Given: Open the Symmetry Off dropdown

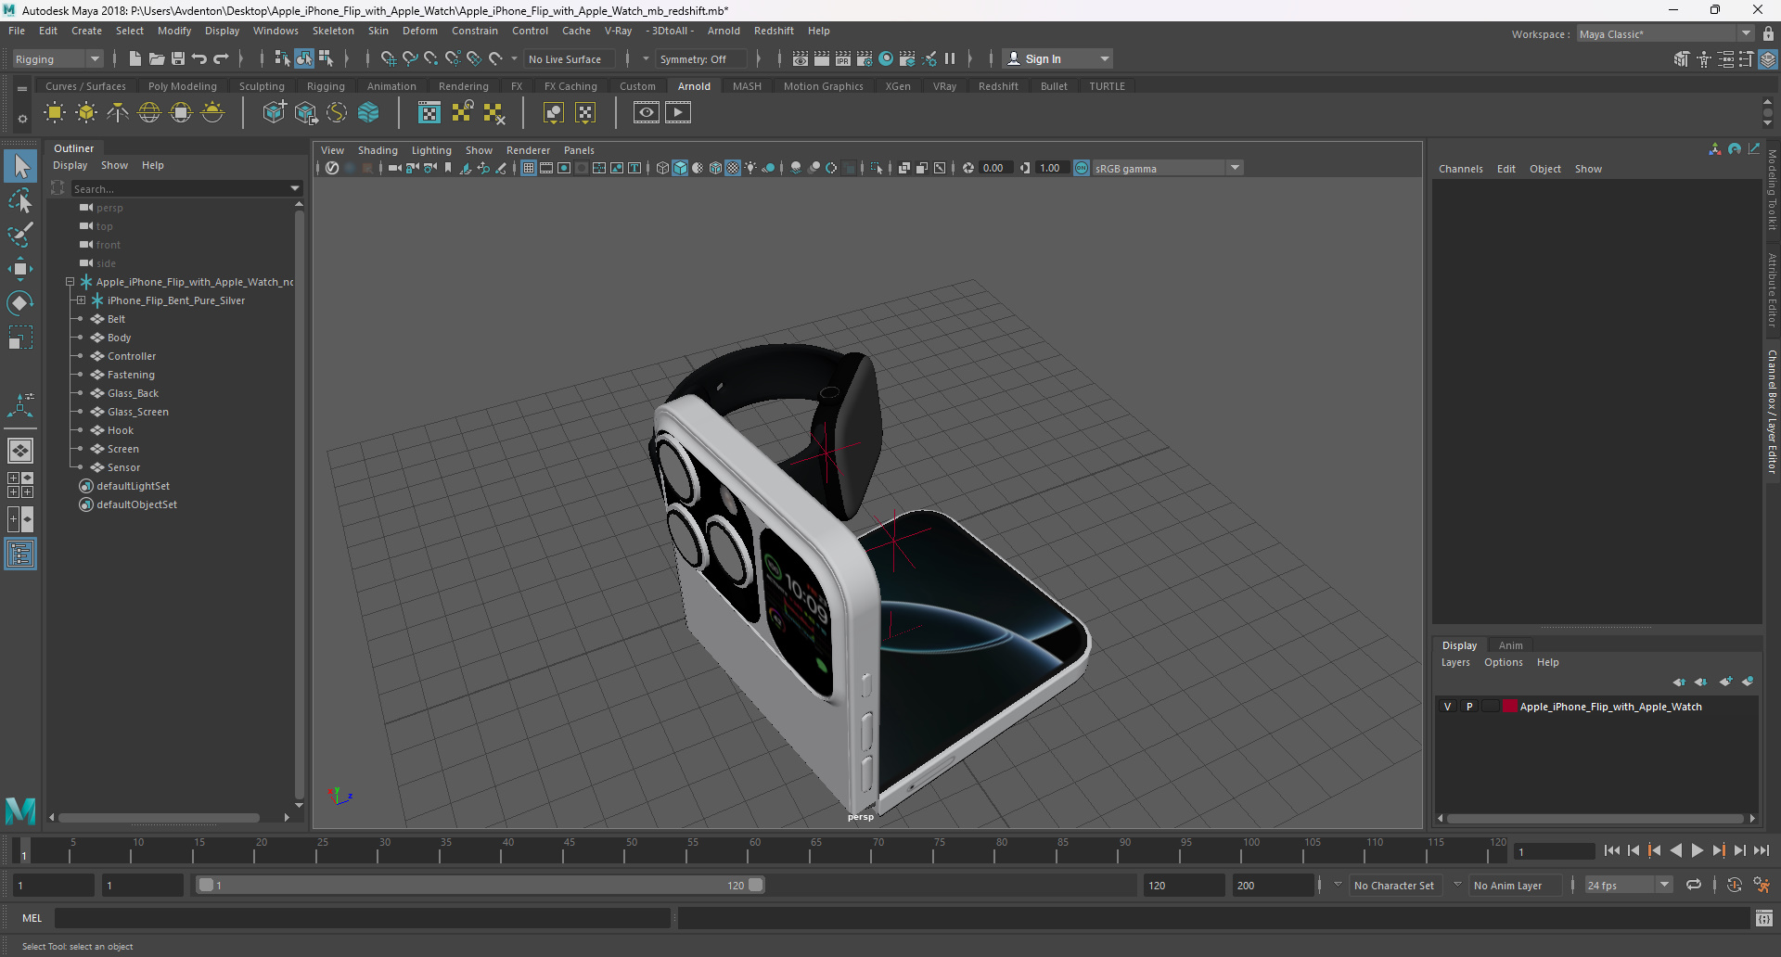Looking at the screenshot, I should tap(700, 58).
